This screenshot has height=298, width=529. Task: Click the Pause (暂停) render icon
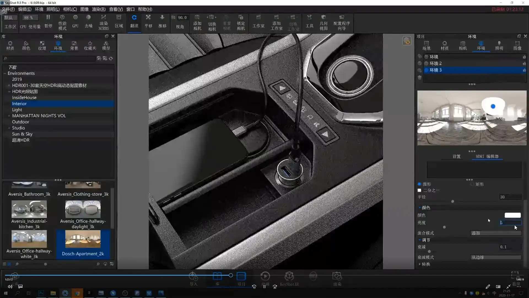(48, 18)
